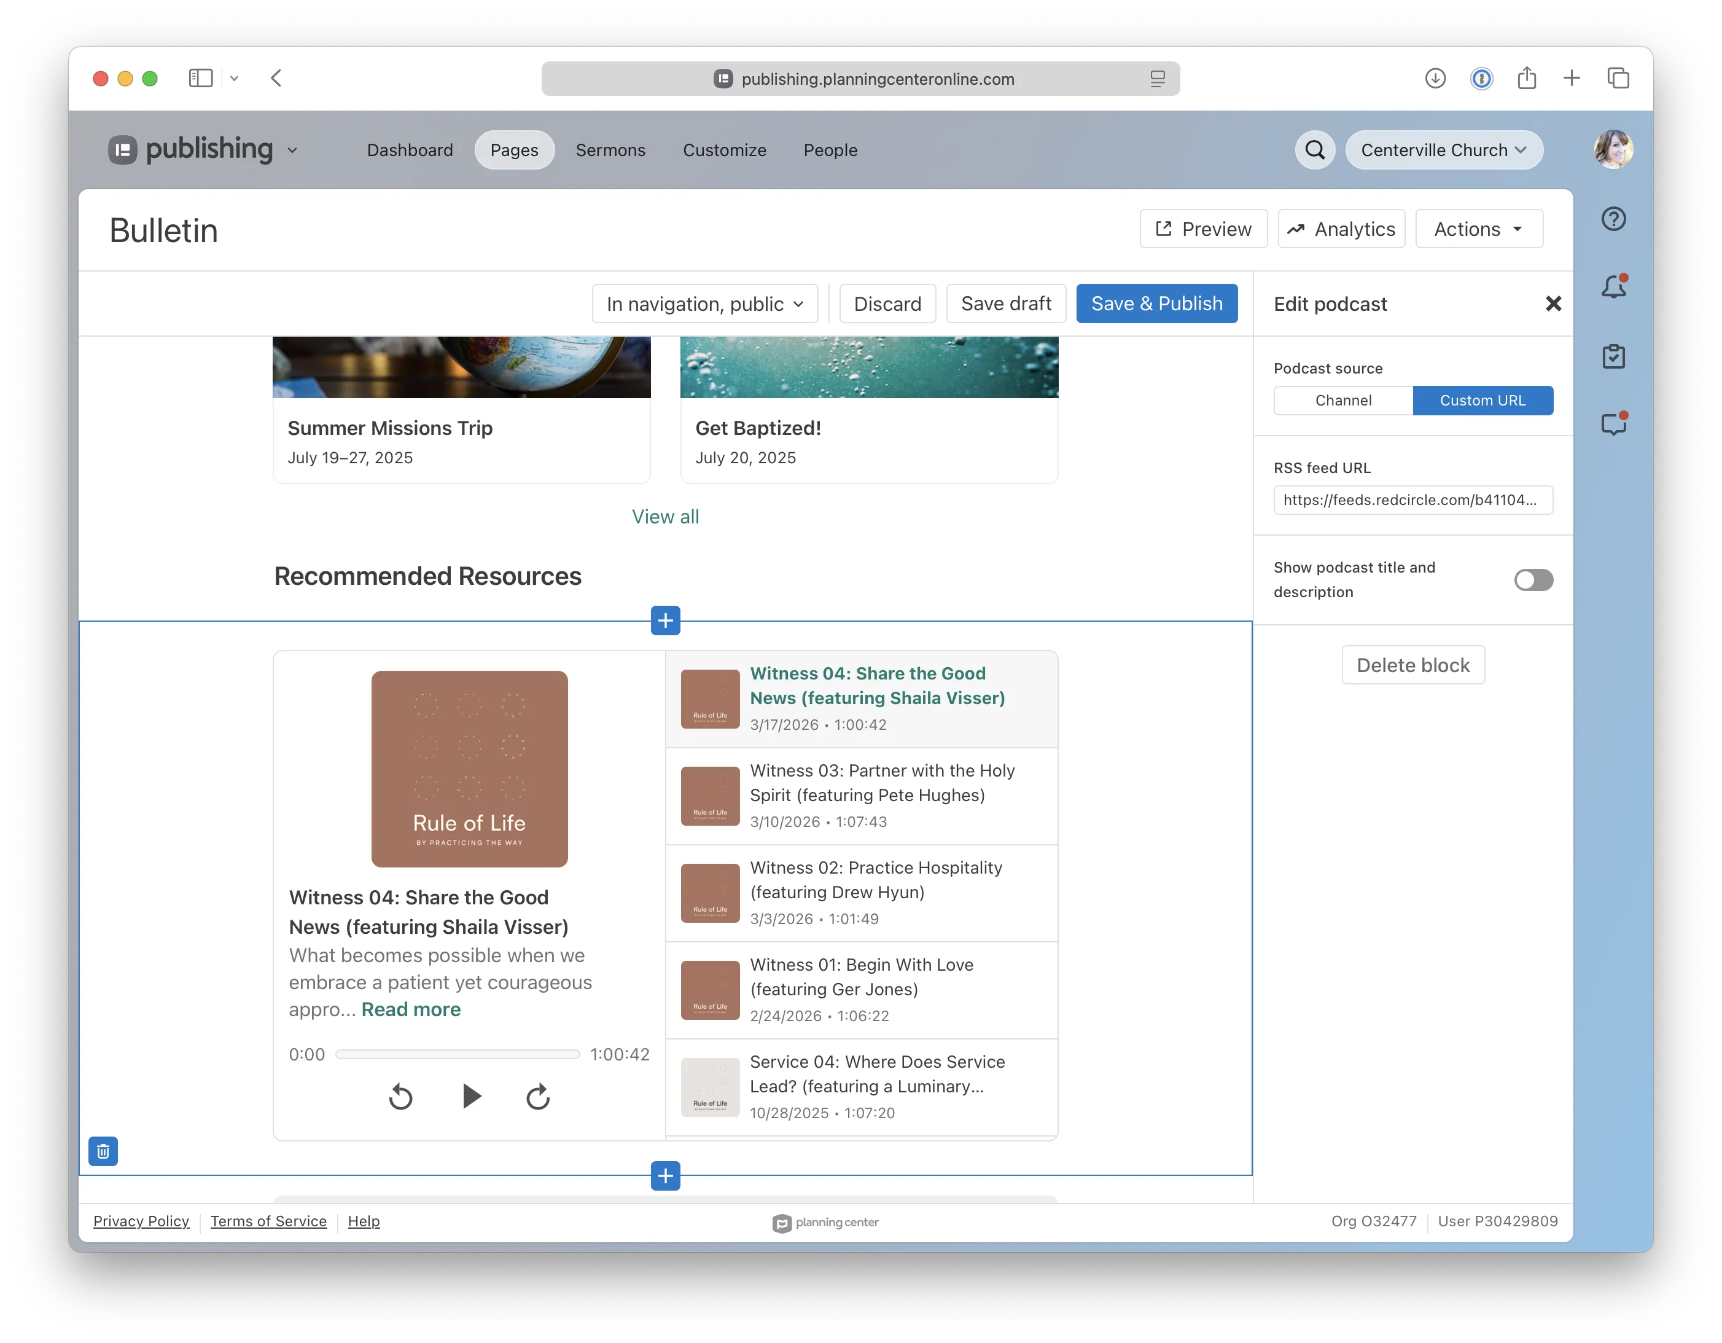1722x1343 pixels.
Task: Add a block above the podcast block
Action: (x=666, y=621)
